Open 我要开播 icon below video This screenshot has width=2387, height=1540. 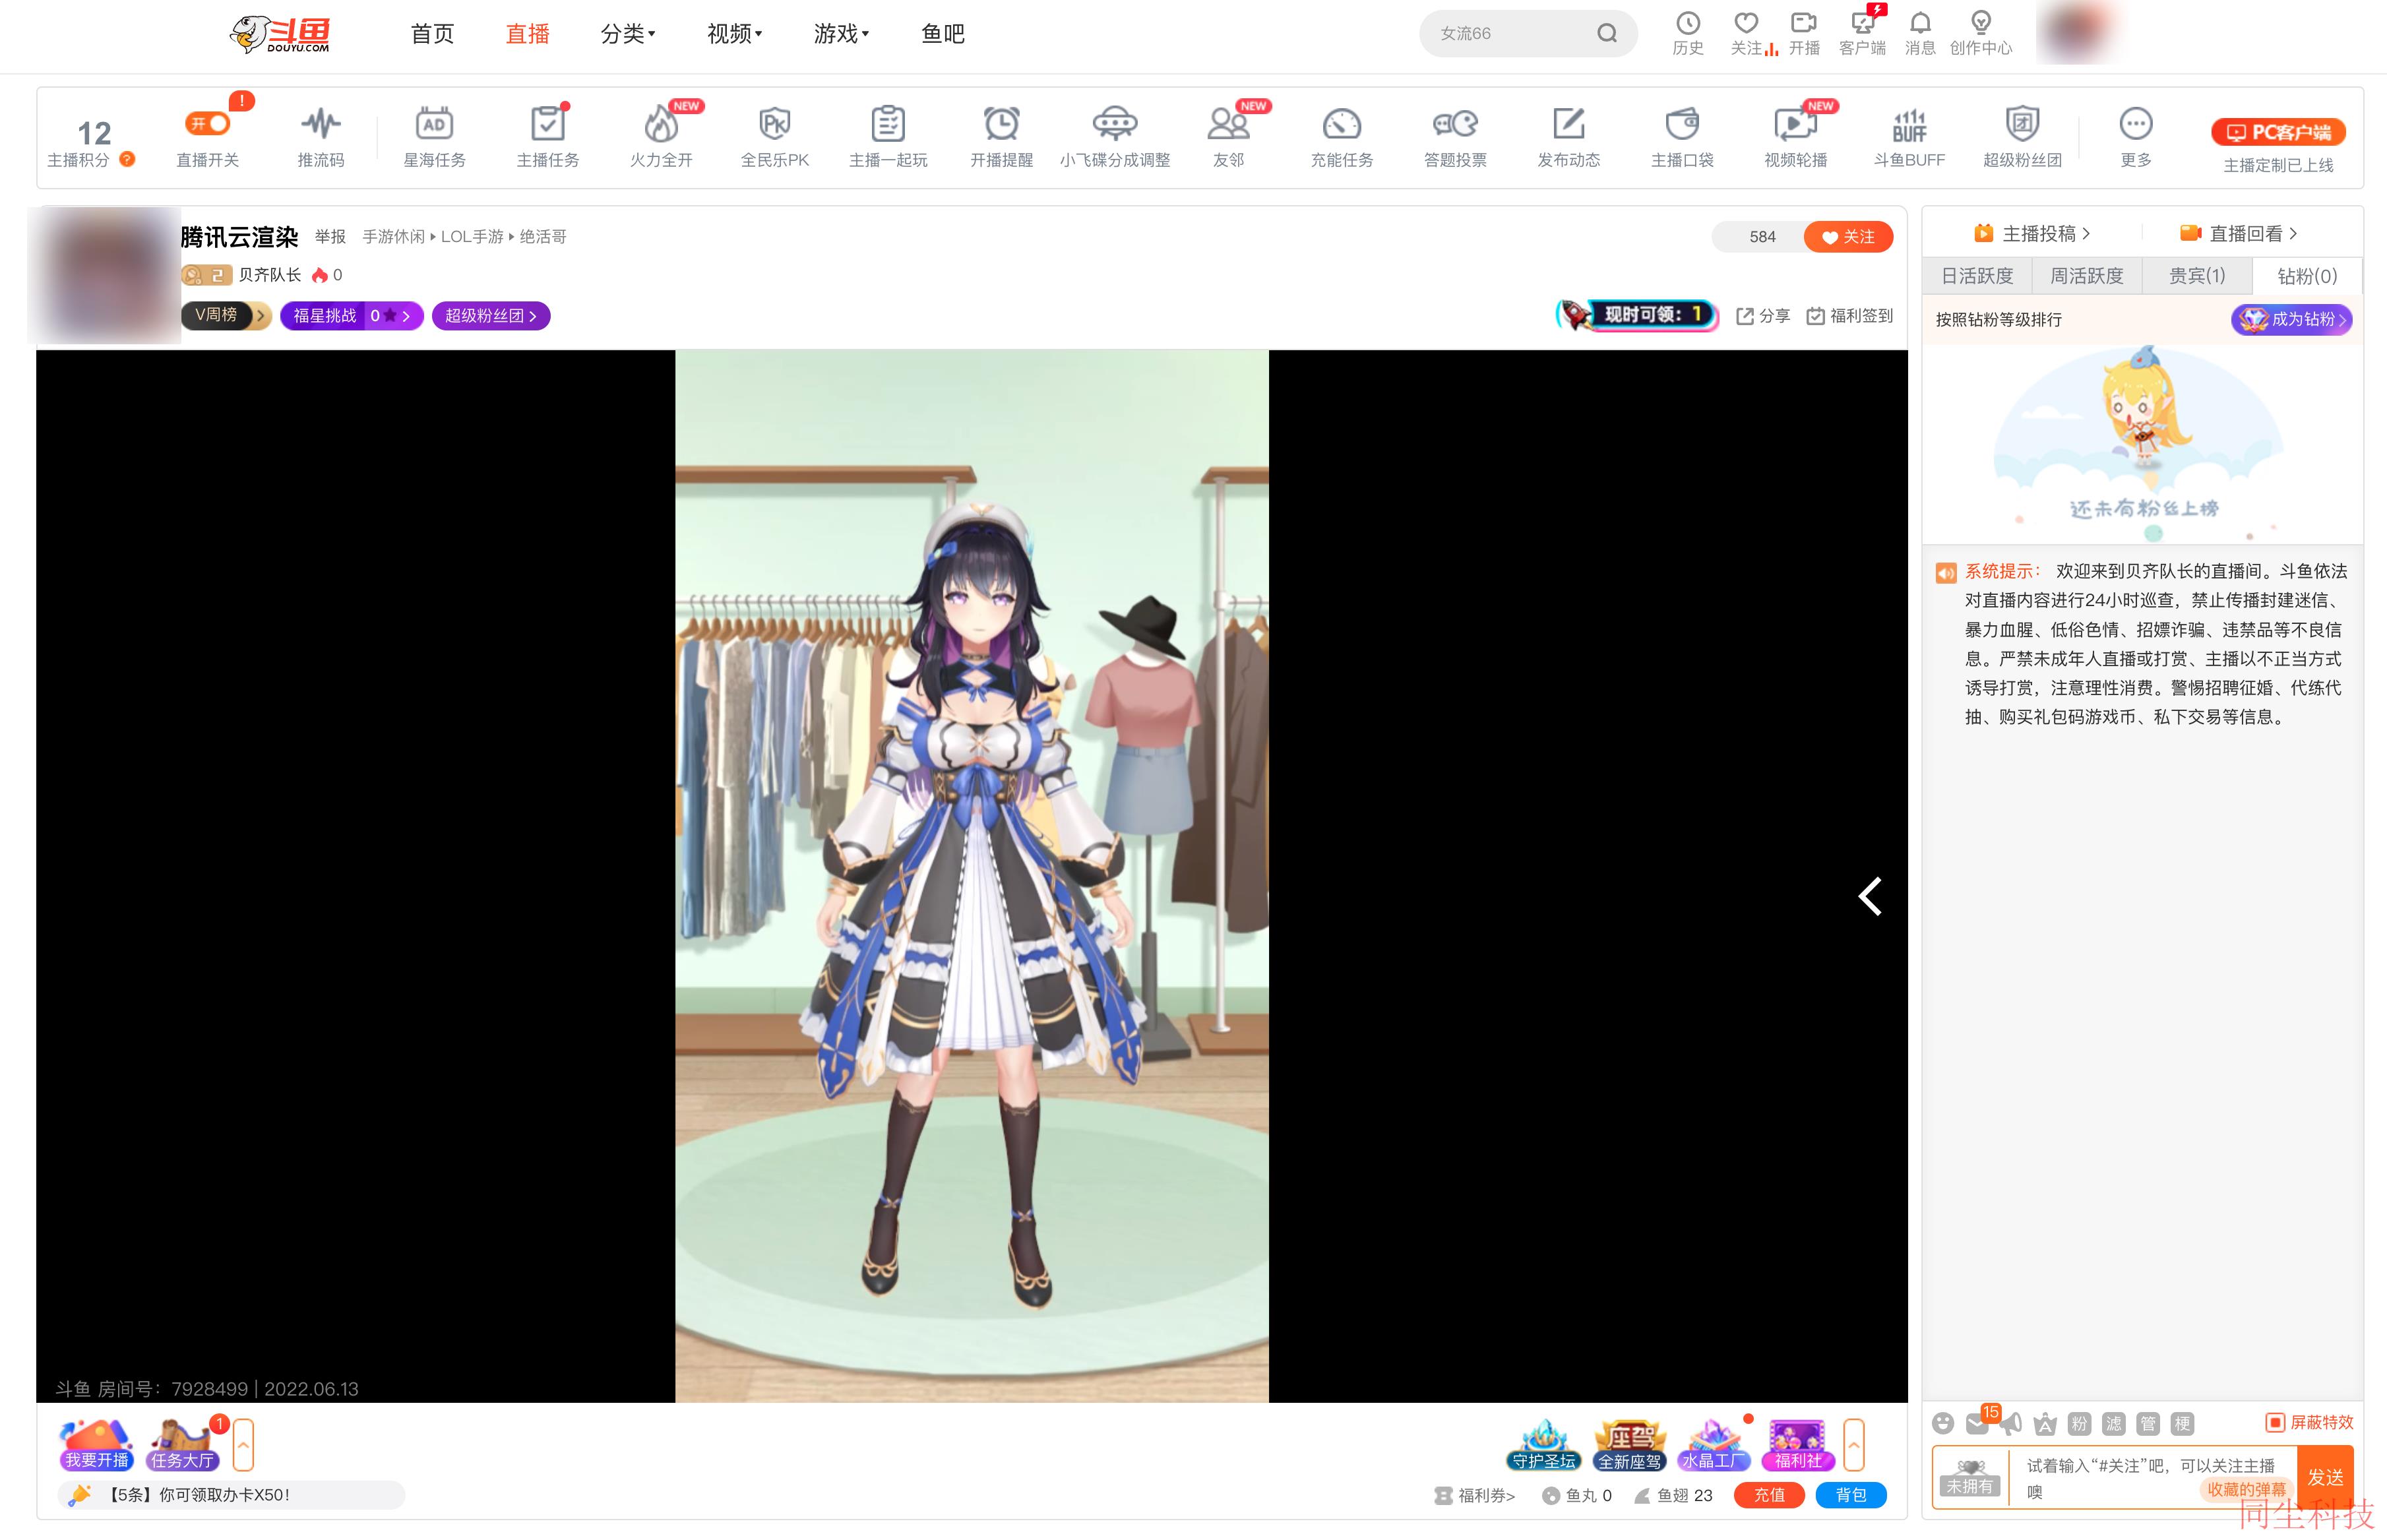coord(96,1445)
